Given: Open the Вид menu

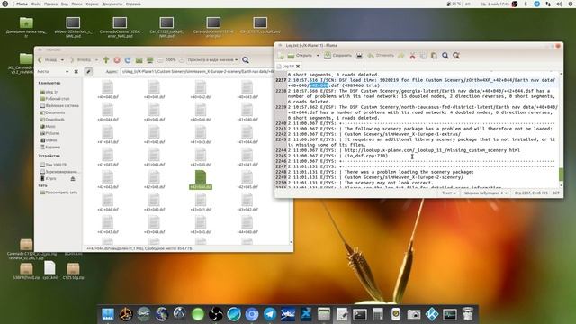Looking at the screenshot, I should tap(64, 4).
